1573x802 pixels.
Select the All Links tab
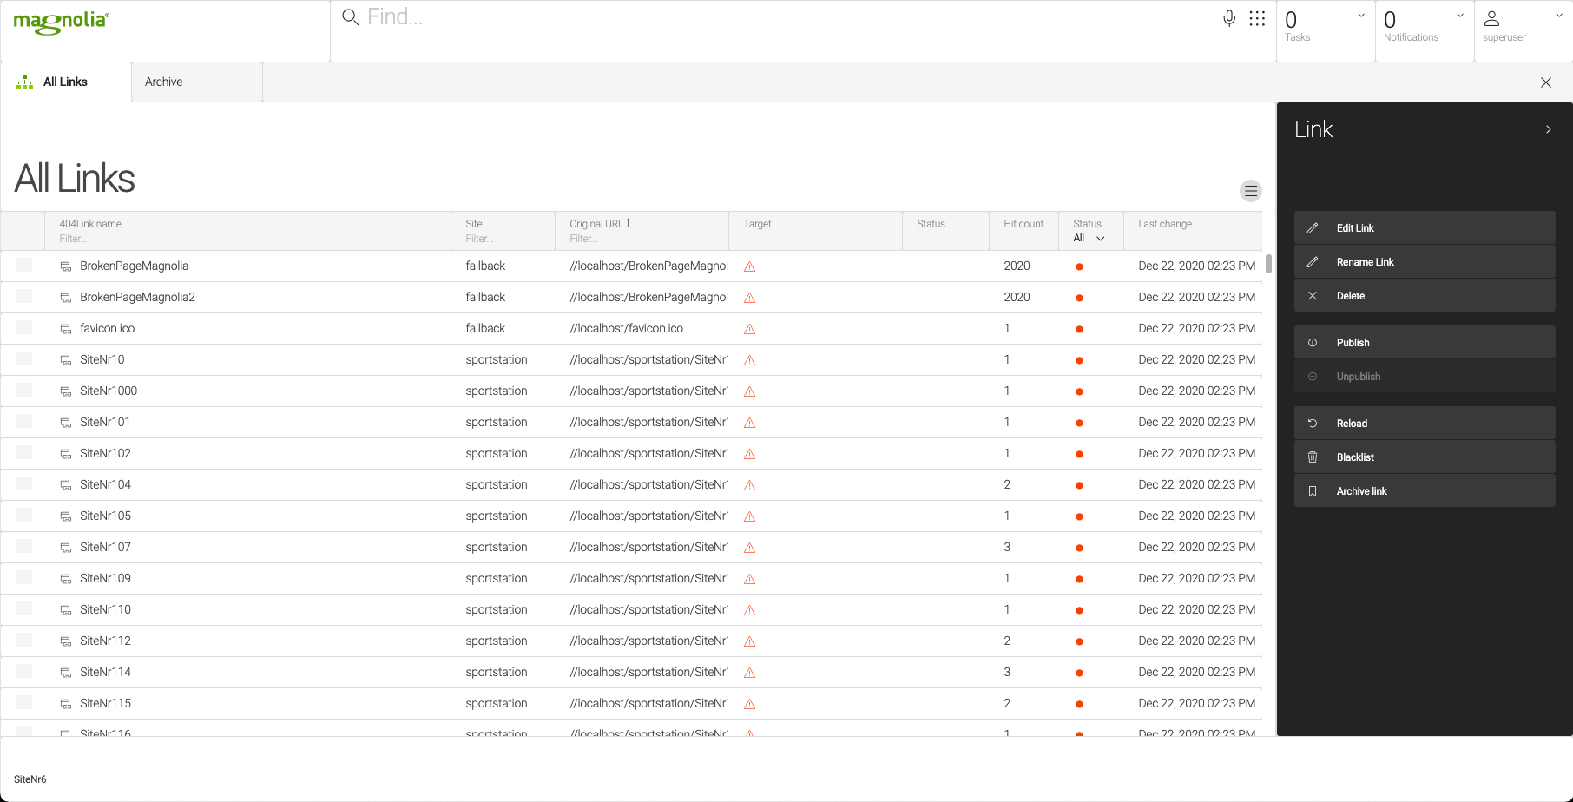[x=64, y=82]
